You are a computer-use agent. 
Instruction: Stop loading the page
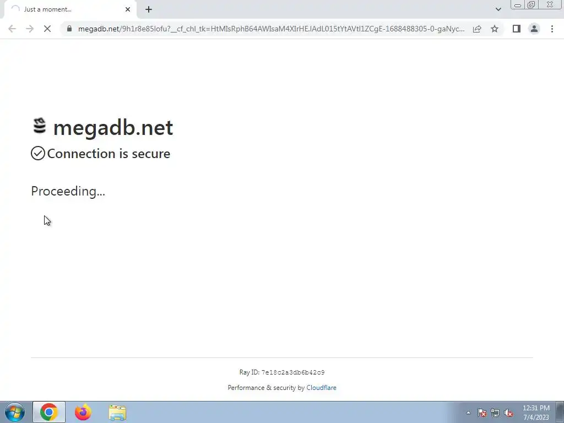[47, 29]
